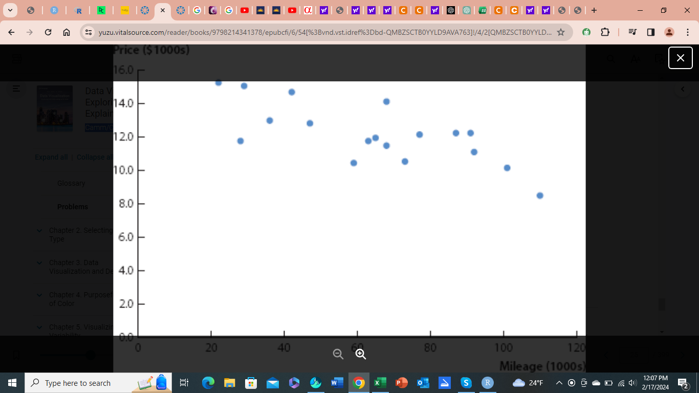Image resolution: width=699 pixels, height=393 pixels.
Task: Collapse the reader sidebar with the arrow
Action: [683, 89]
